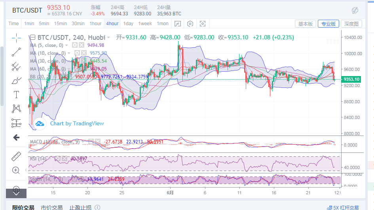Open settings gear for MA 10 indicator
This screenshot has height=210, width=374.
77,53
